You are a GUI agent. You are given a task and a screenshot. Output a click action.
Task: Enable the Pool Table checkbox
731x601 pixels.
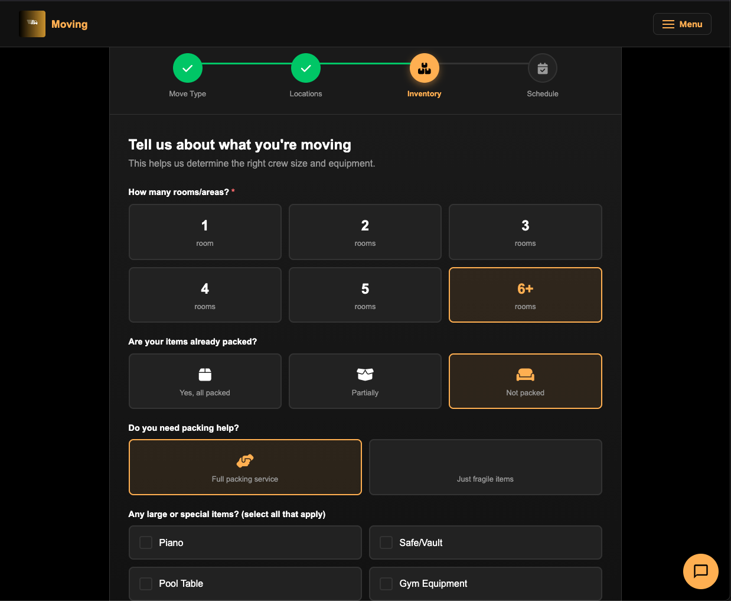click(146, 584)
